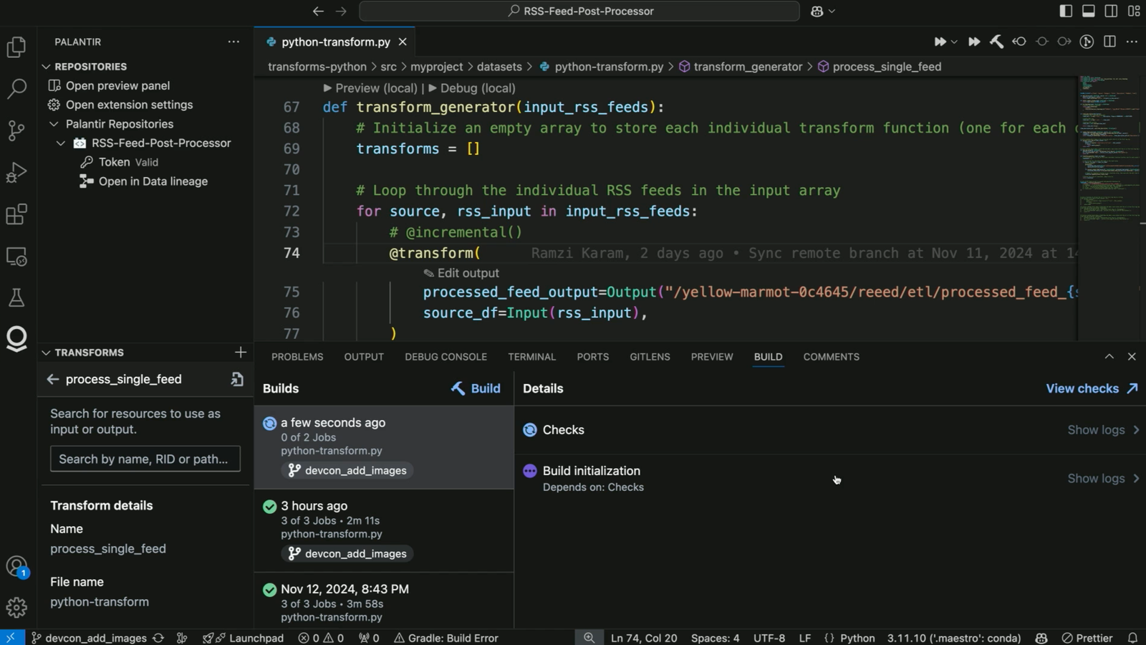
Task: Collapse the Build panel with the chevron
Action: point(1109,356)
